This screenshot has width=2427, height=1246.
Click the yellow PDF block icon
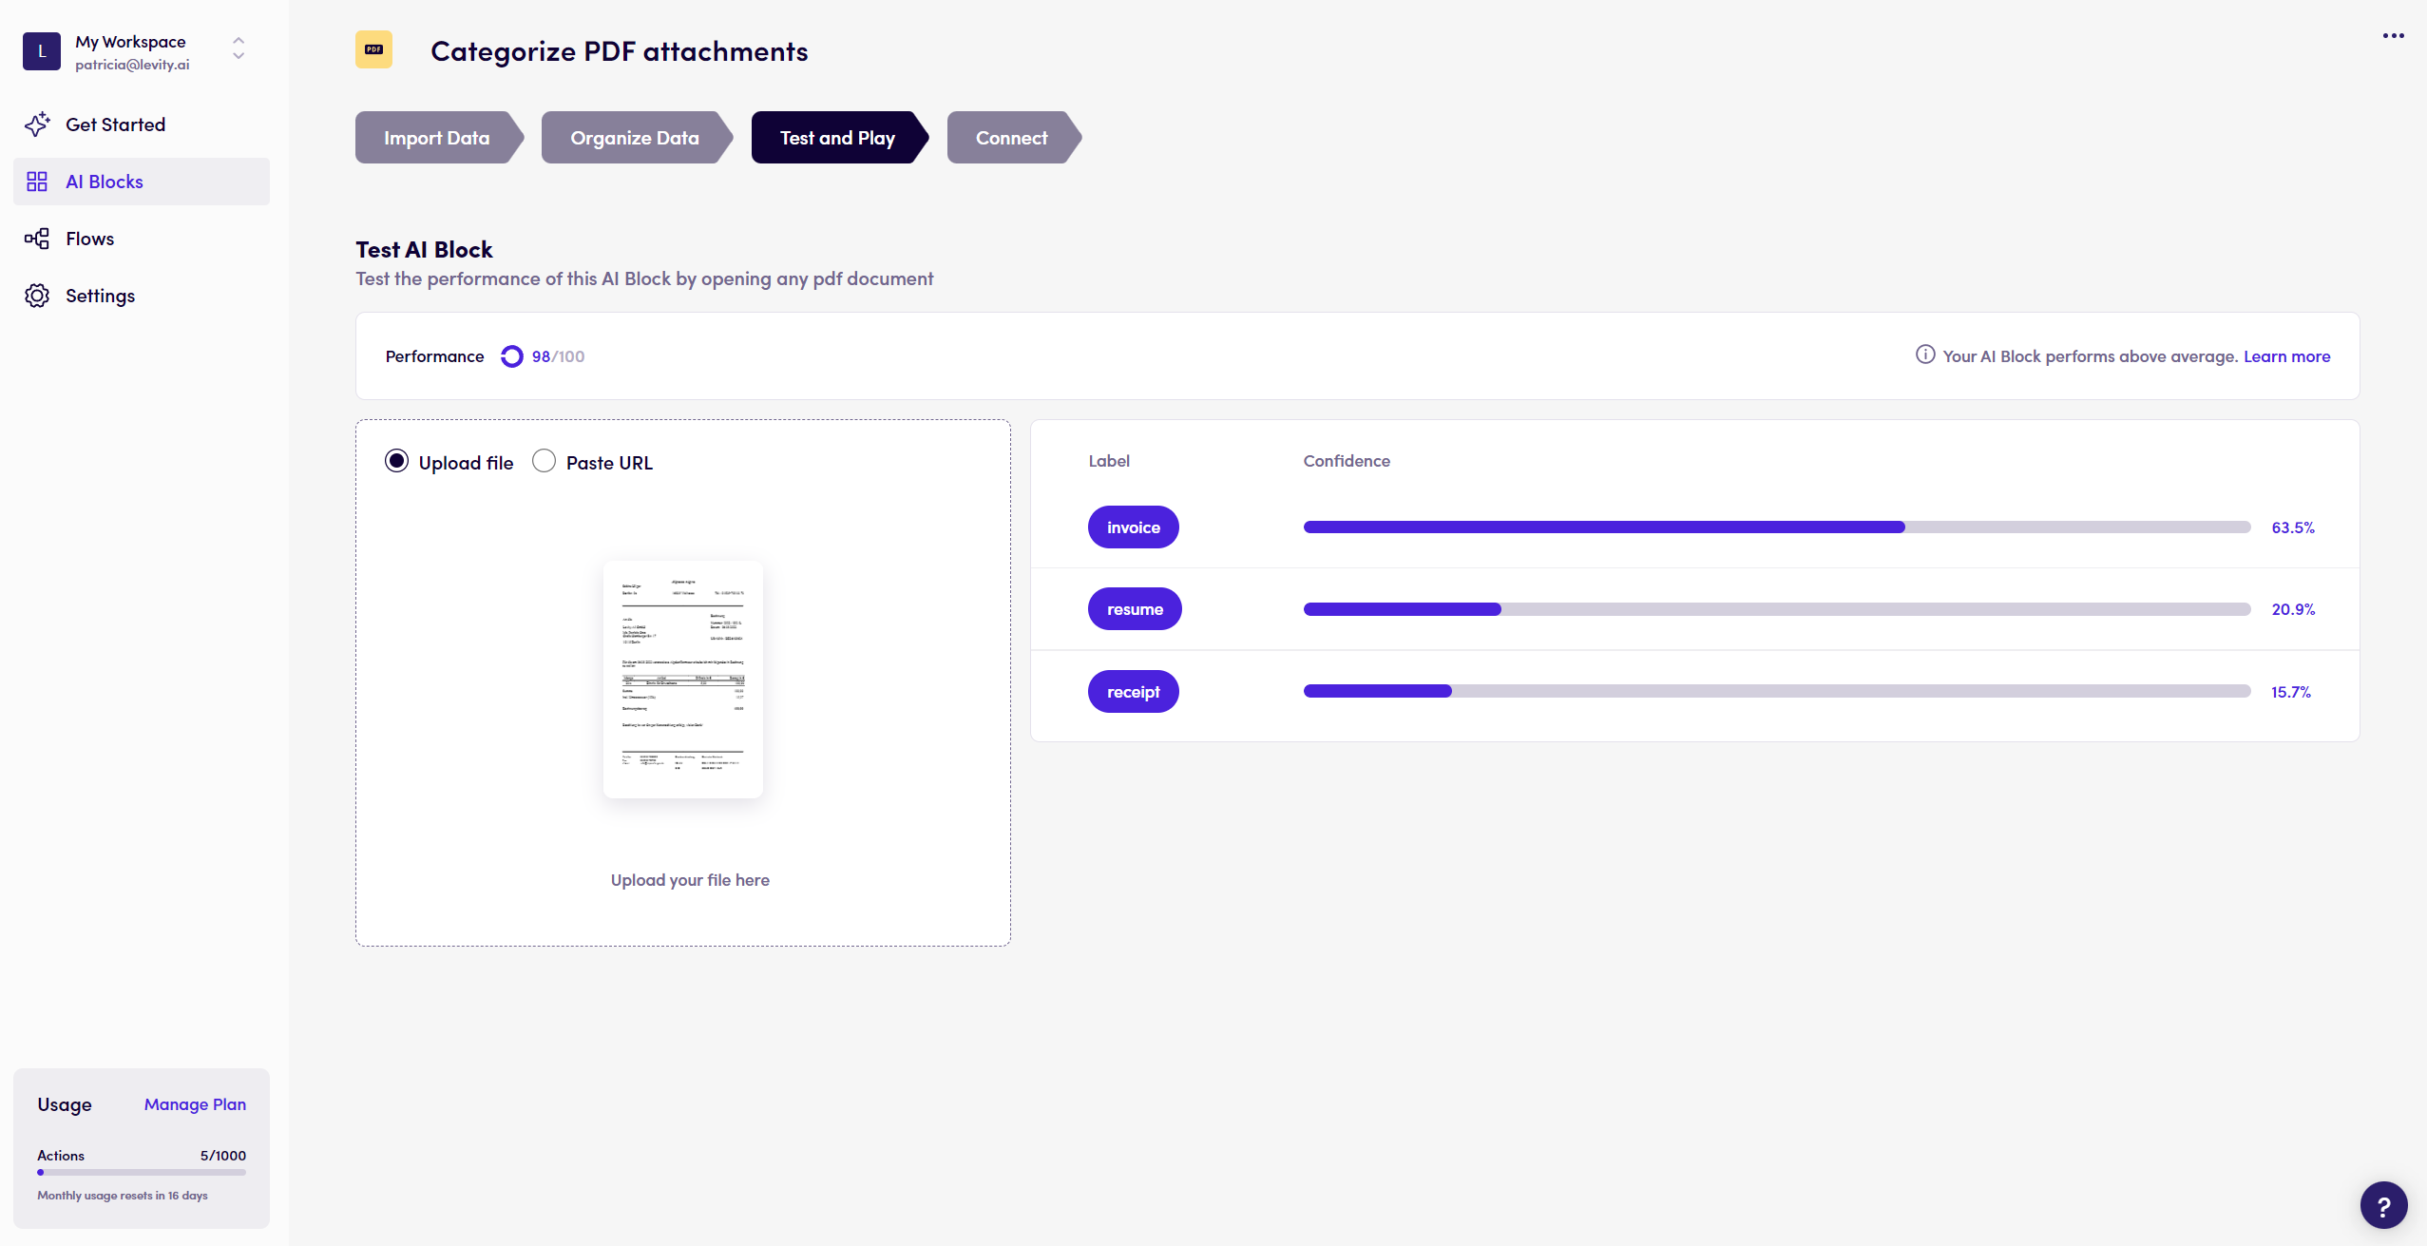pos(373,50)
